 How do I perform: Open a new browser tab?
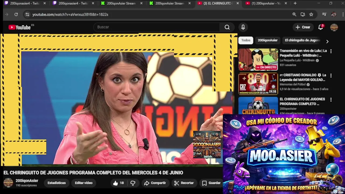295,3
